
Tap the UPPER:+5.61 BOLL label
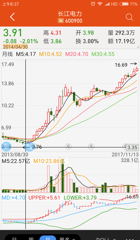pos(44,198)
